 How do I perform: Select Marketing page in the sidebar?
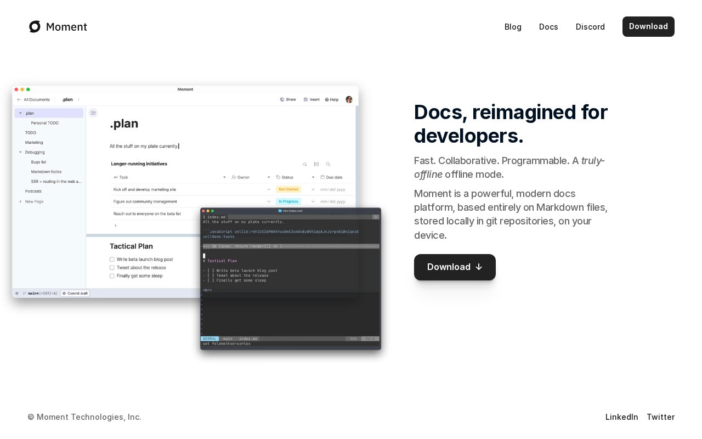34,143
